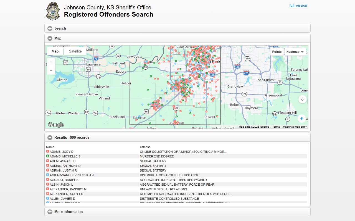The image size is (355, 221).
Task: Select the name ALLEN, XAVIER D
Action: [62, 199]
